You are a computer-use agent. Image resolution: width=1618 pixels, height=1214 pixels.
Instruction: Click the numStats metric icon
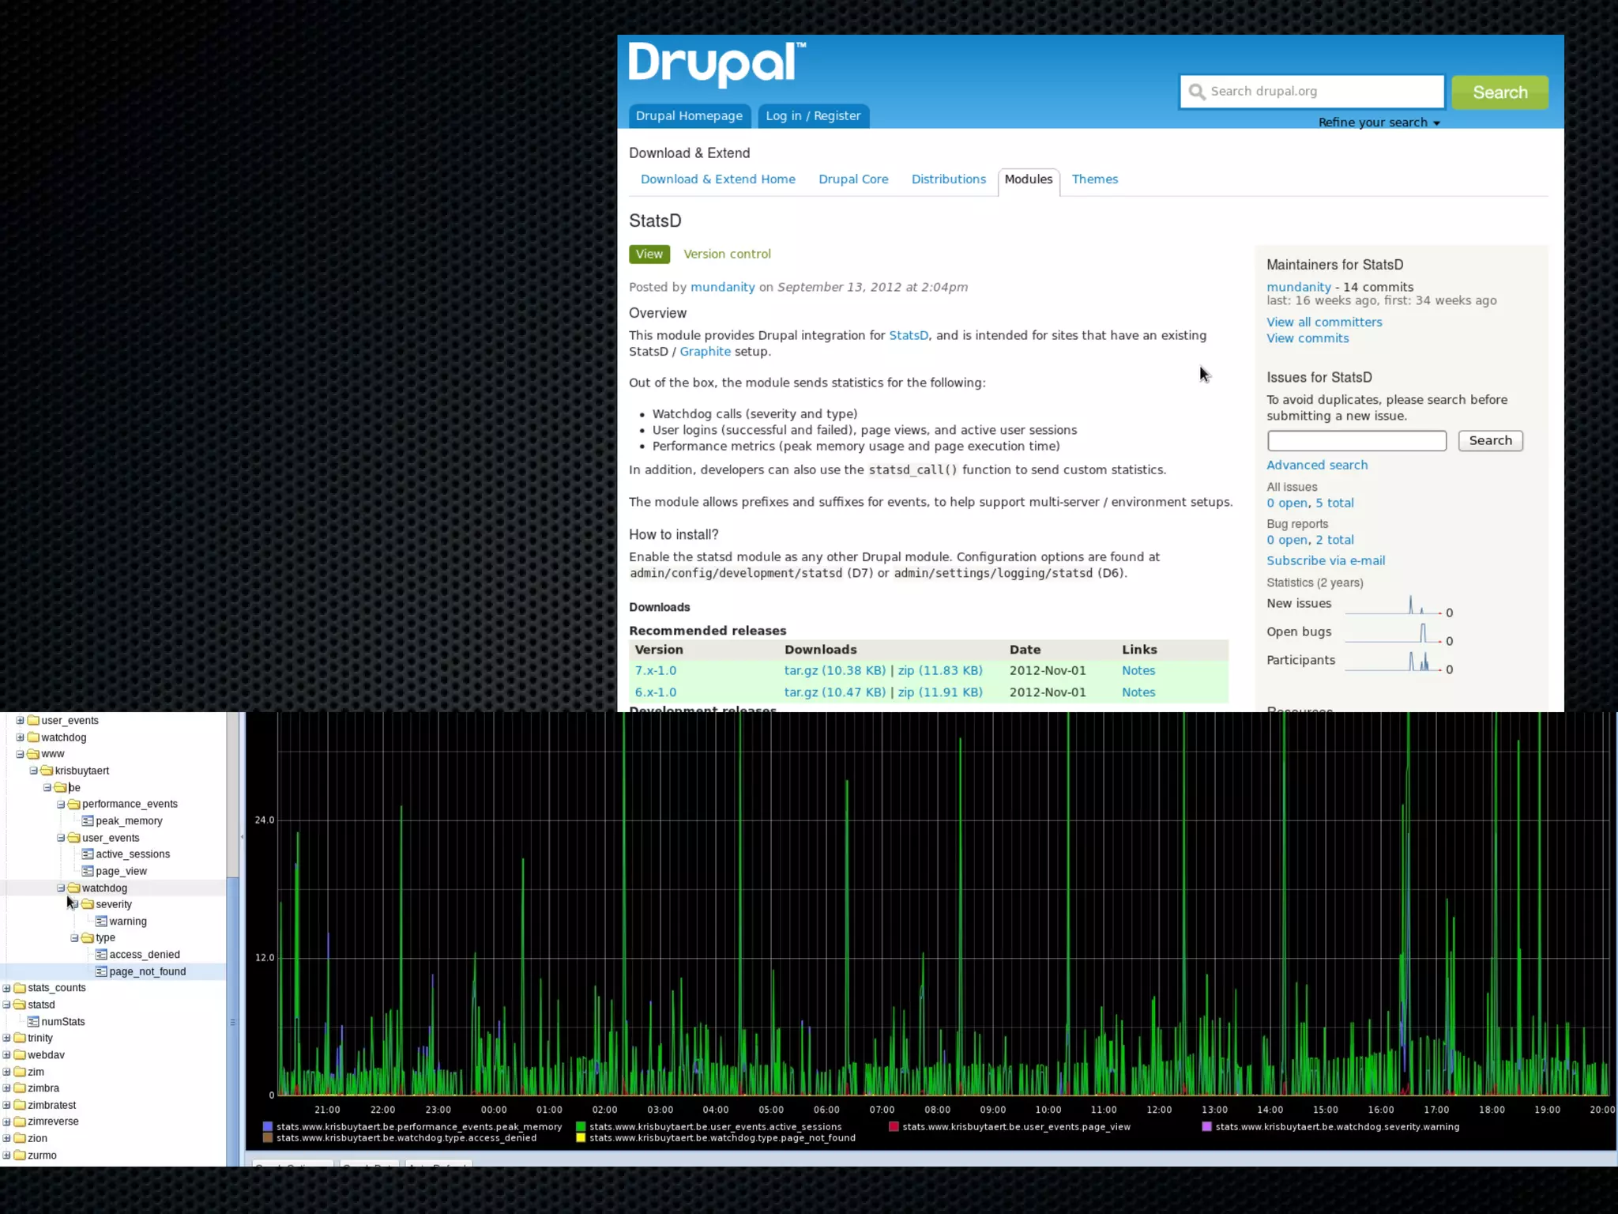[33, 1021]
